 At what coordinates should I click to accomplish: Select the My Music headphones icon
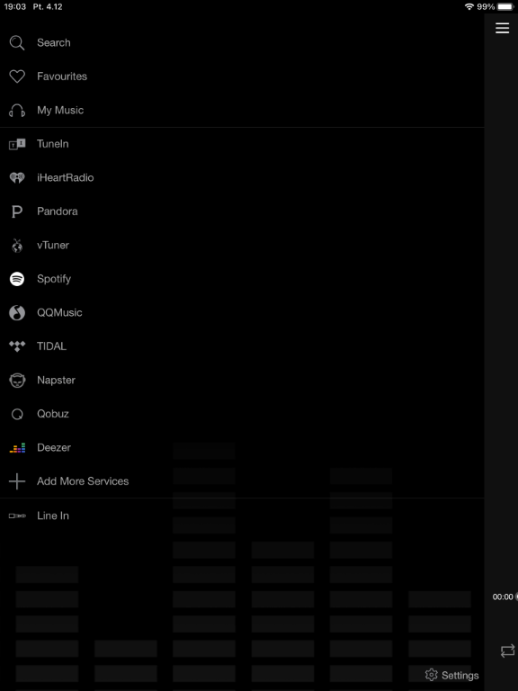coord(17,110)
